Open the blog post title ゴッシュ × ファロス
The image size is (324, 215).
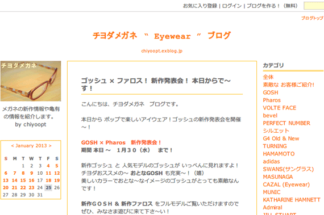(x=156, y=85)
